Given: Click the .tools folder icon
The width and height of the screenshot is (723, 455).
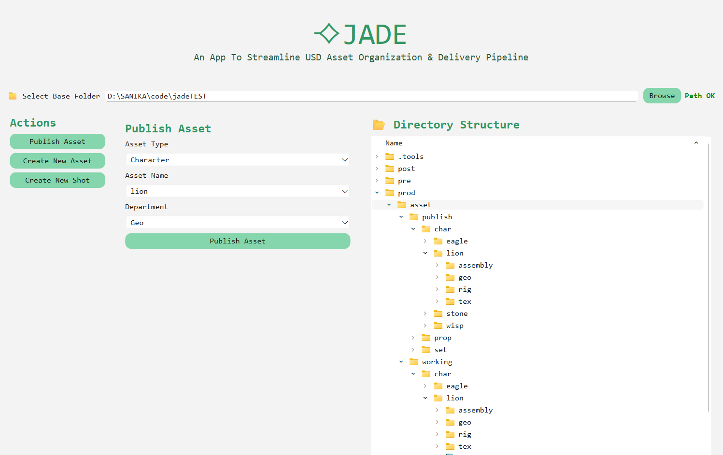Looking at the screenshot, I should (390, 156).
